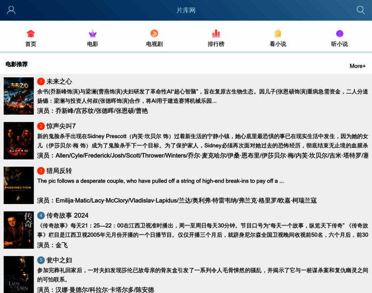Click the orange TV series icon
The width and height of the screenshot is (372, 293).
click(154, 33)
